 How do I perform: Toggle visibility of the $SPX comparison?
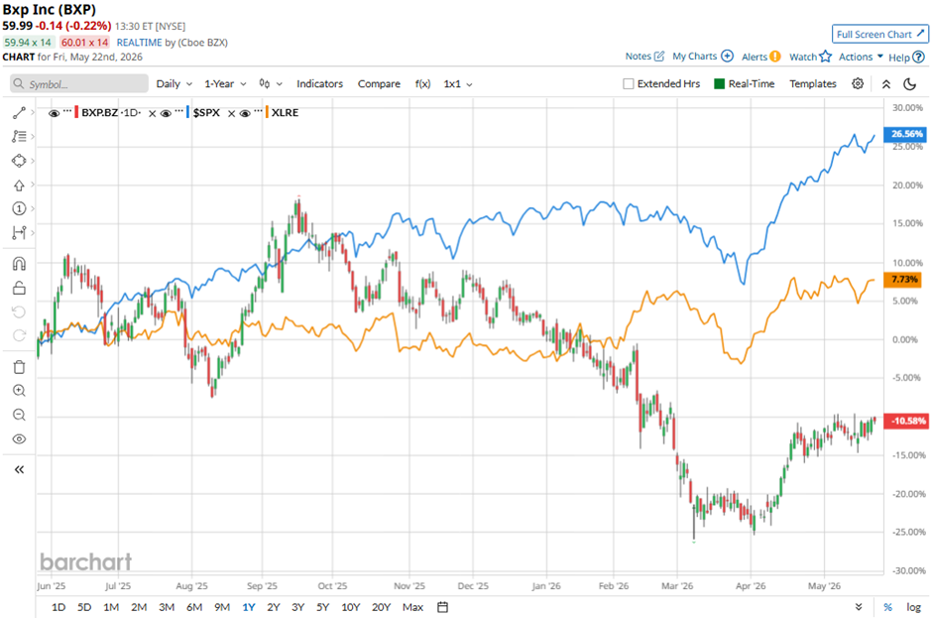click(166, 112)
